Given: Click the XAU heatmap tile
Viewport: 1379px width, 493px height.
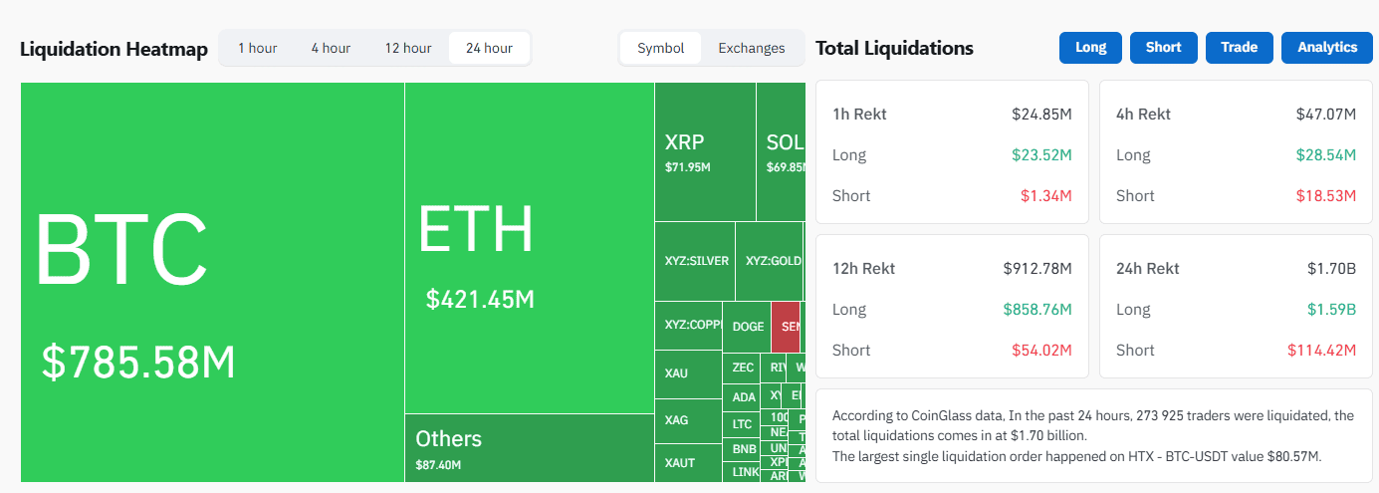Looking at the screenshot, I should [x=688, y=373].
